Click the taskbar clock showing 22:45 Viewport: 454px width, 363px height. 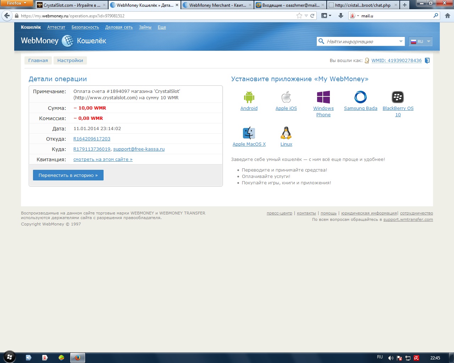[x=435, y=358]
